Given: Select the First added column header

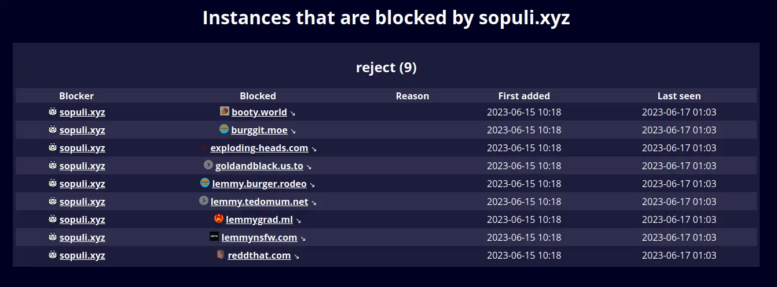Looking at the screenshot, I should coord(524,96).
